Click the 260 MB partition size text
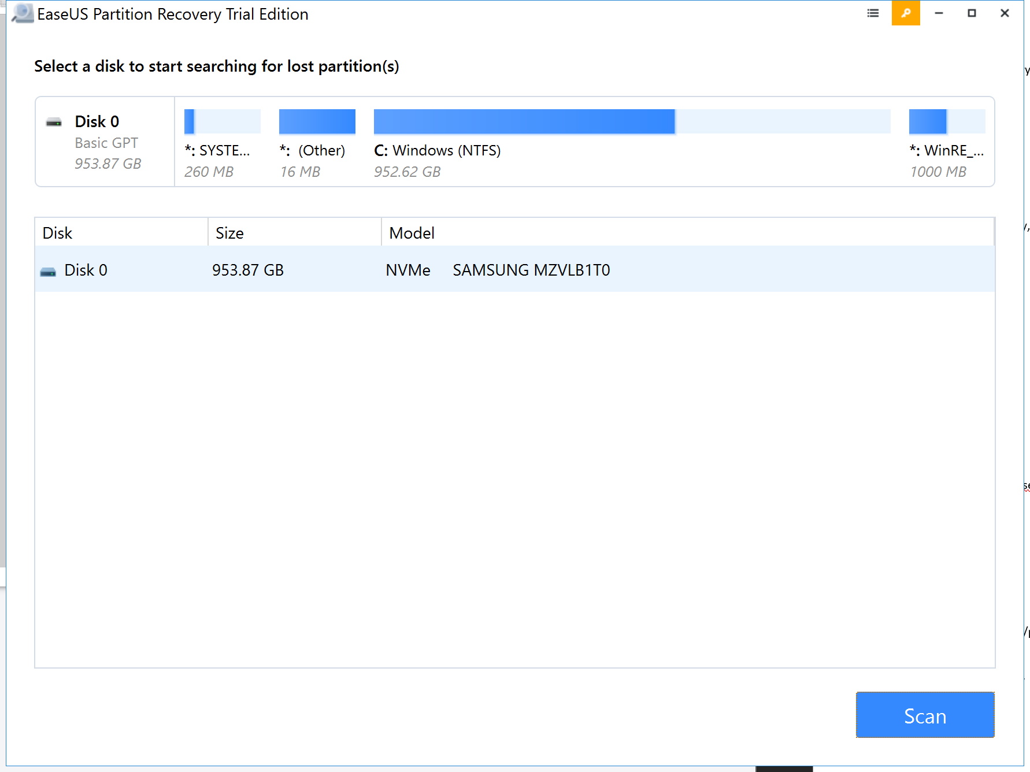The width and height of the screenshot is (1030, 772). [209, 172]
